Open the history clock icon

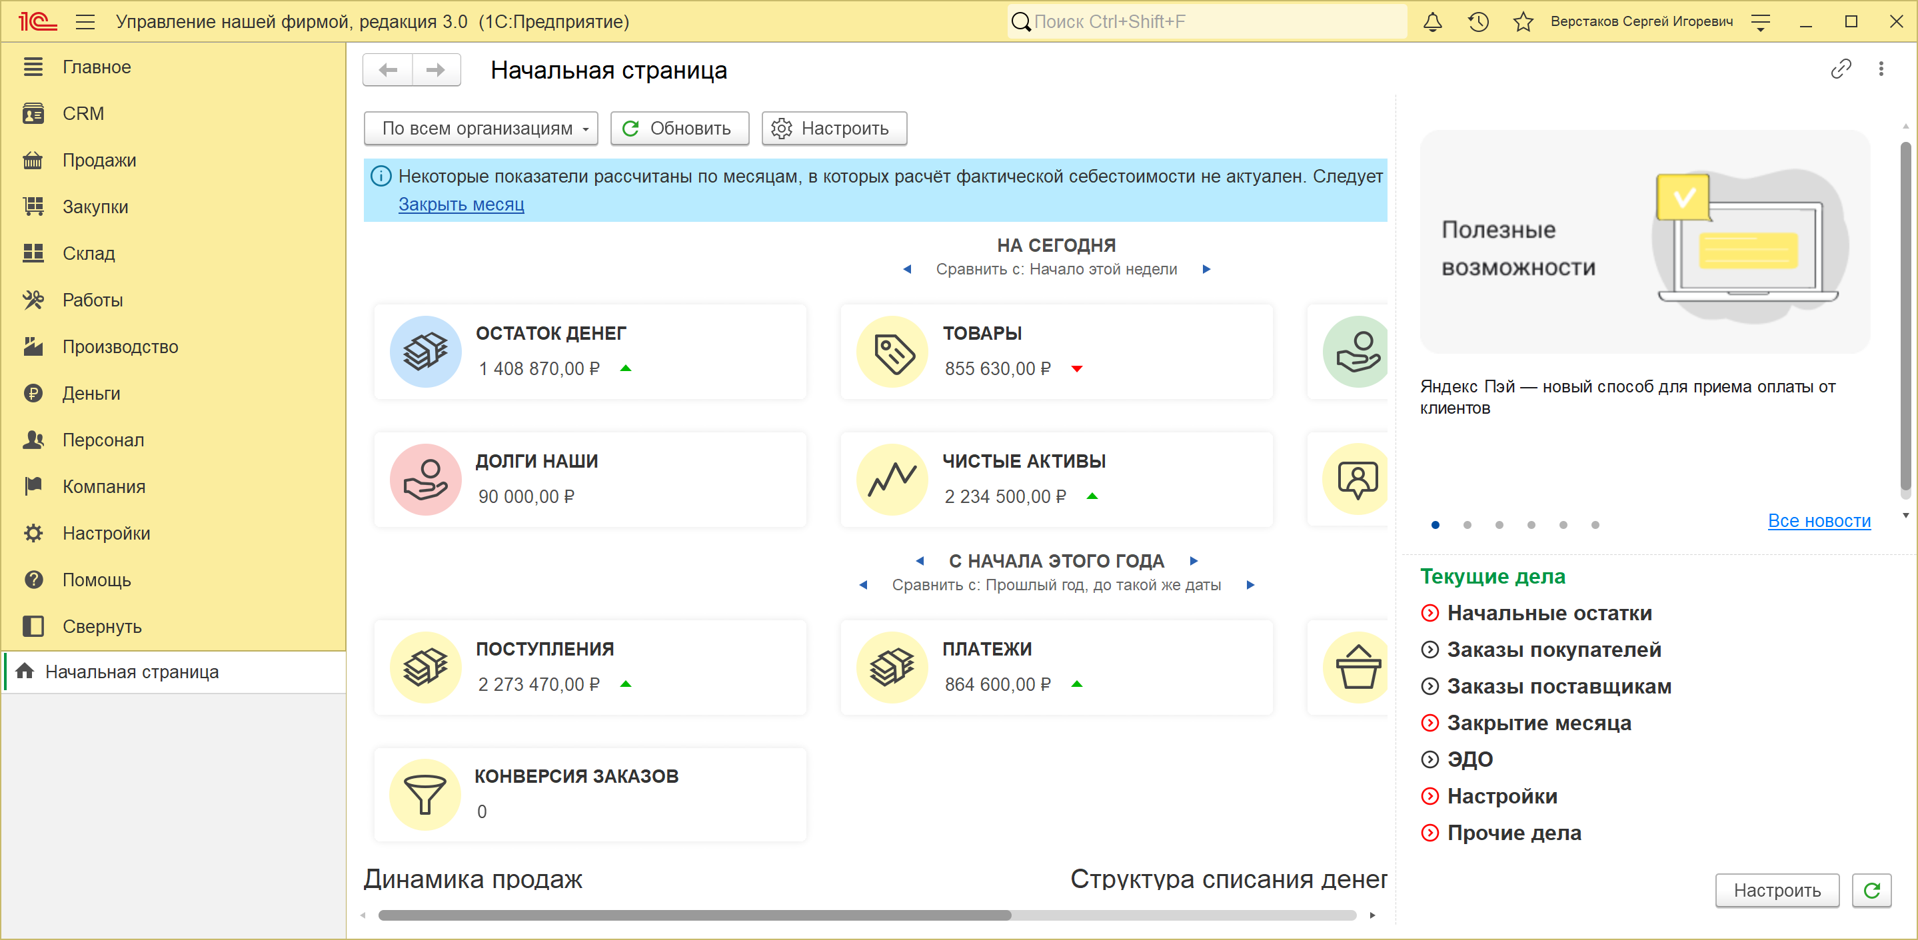coord(1478,21)
